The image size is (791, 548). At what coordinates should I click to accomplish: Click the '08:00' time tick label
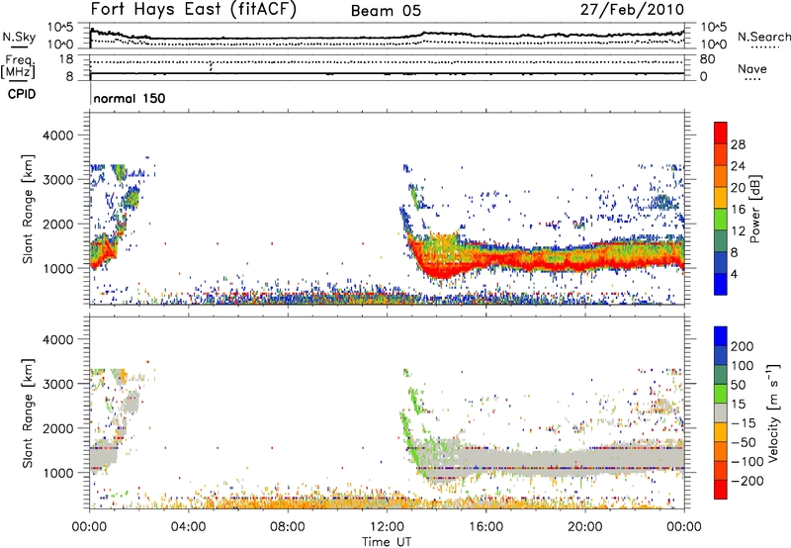[x=288, y=527]
